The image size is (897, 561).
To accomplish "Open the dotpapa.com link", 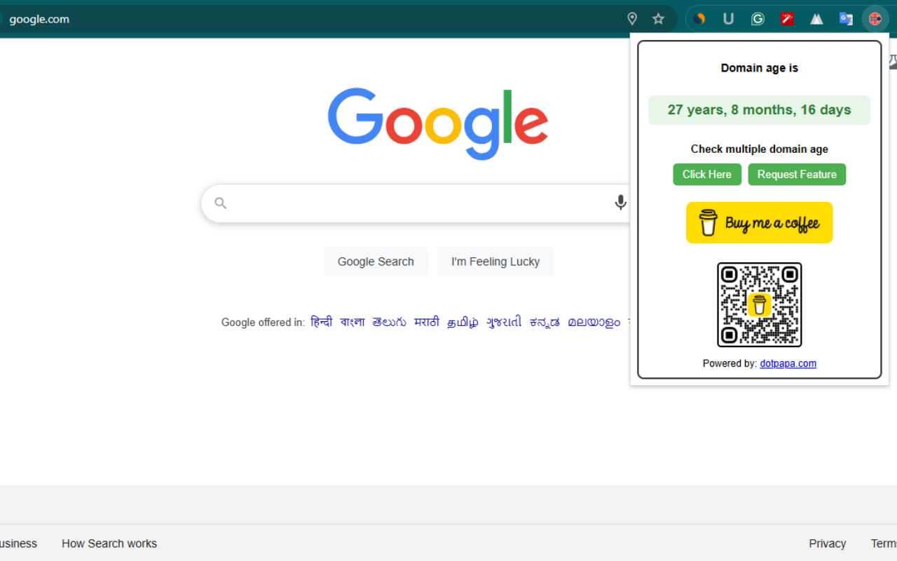I will click(x=788, y=363).
